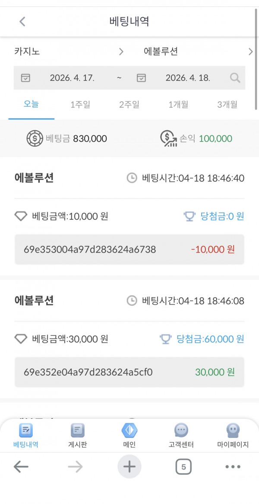
Task: Tap the back arrow in the header
Action: click(x=22, y=21)
